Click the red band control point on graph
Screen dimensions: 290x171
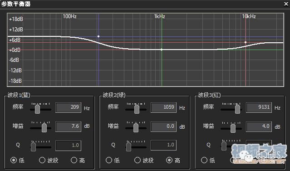(x=246, y=42)
